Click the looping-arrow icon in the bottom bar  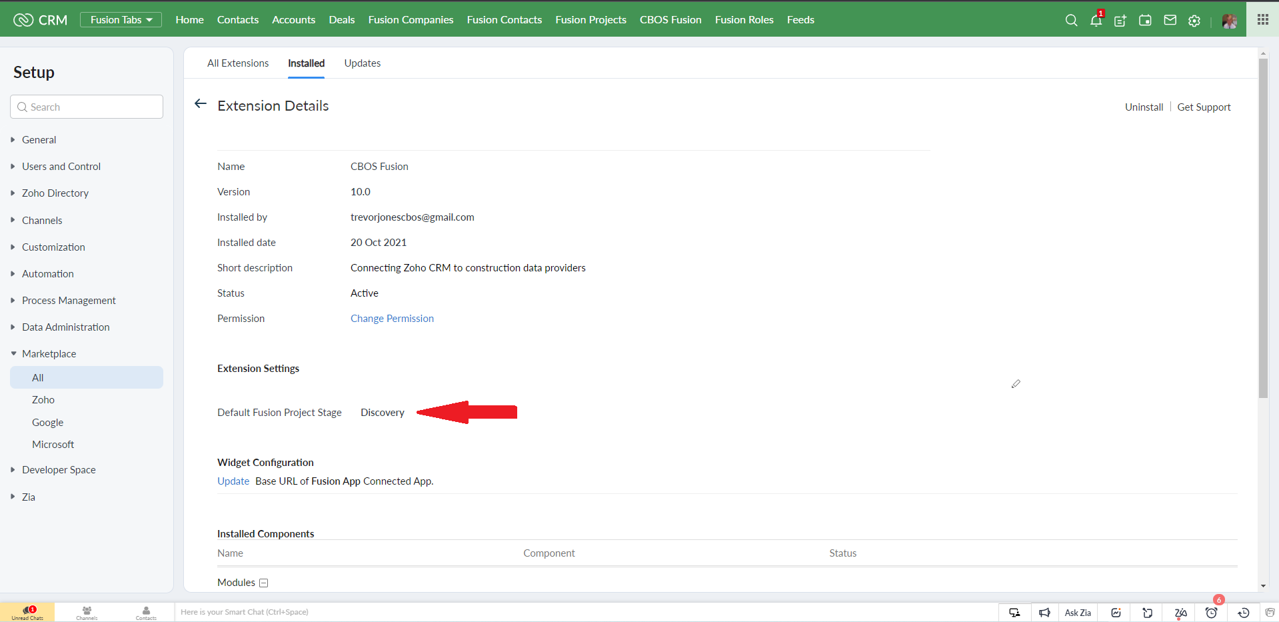[1147, 613]
